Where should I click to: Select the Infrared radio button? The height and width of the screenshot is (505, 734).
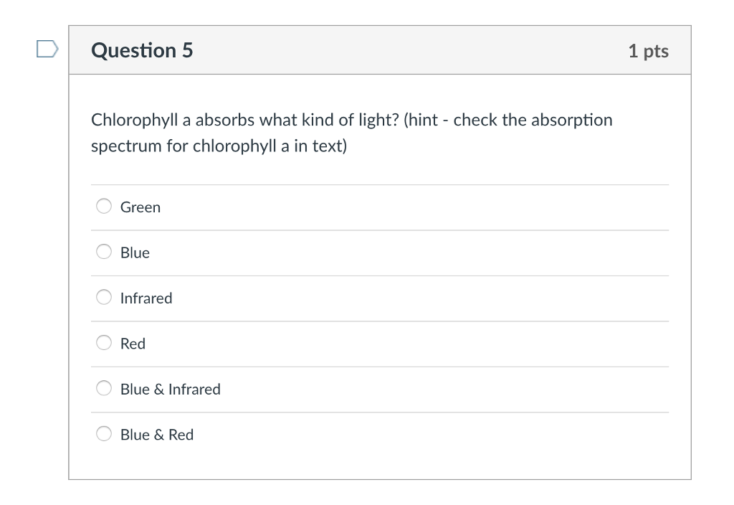point(103,297)
